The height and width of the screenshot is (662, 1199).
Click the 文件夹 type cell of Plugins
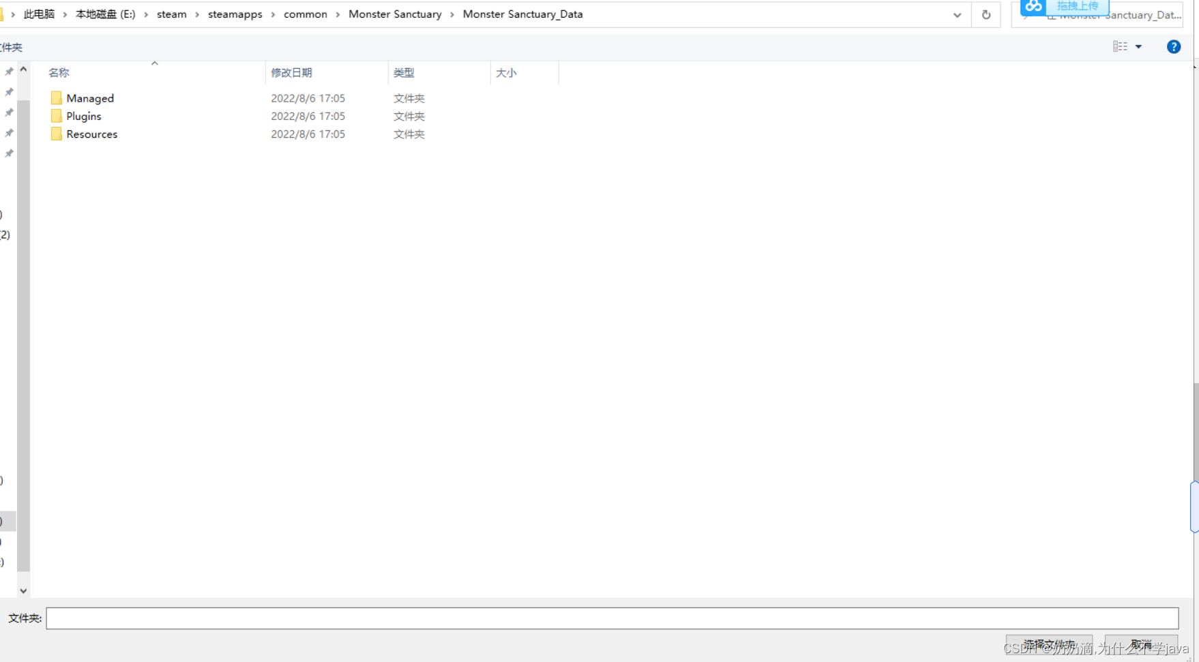pos(409,117)
